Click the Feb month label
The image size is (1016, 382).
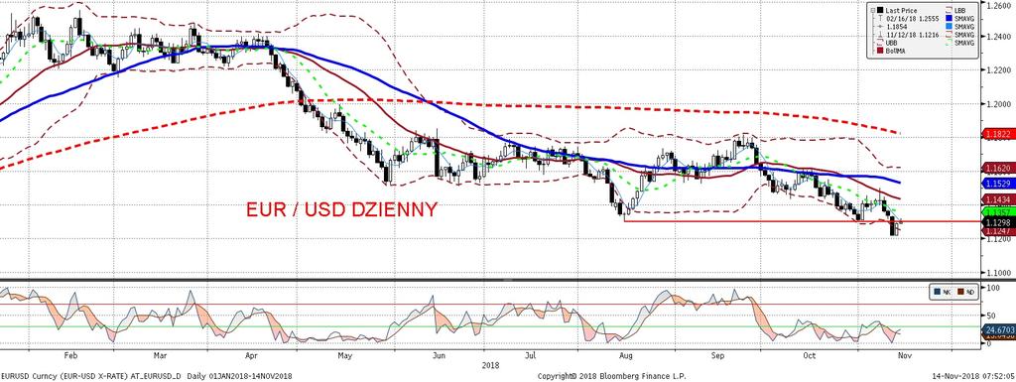pos(70,355)
